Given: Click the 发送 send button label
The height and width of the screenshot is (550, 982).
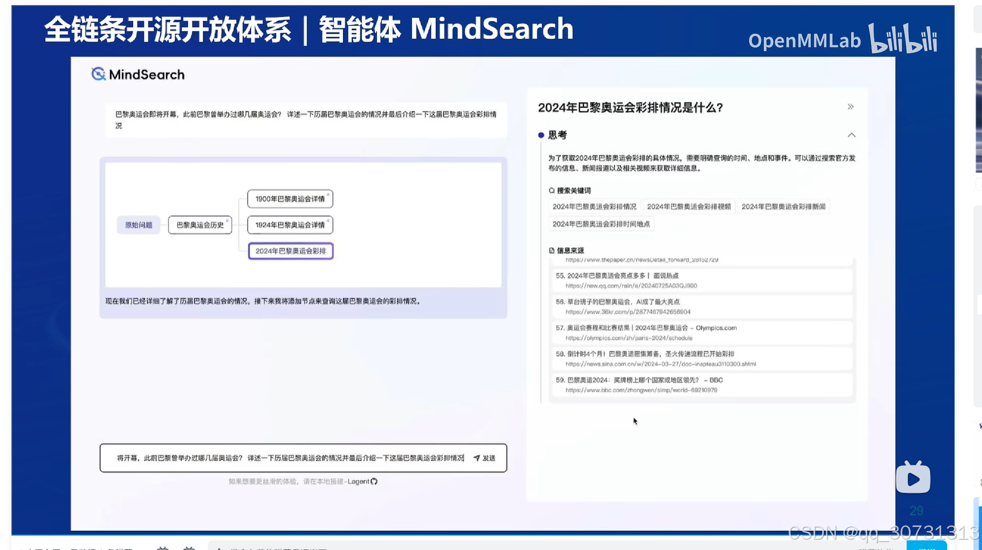Looking at the screenshot, I should coord(489,458).
